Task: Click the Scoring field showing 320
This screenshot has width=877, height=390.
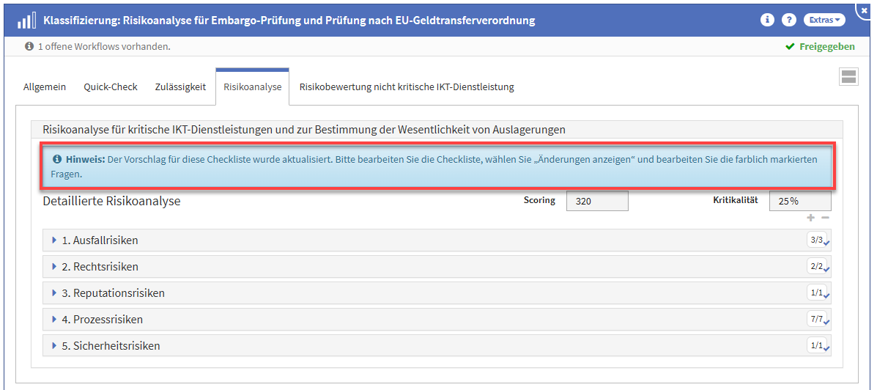Action: tap(596, 201)
